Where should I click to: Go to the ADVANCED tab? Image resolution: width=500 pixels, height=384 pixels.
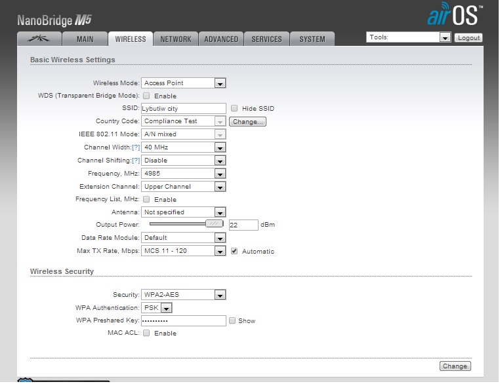(x=221, y=39)
